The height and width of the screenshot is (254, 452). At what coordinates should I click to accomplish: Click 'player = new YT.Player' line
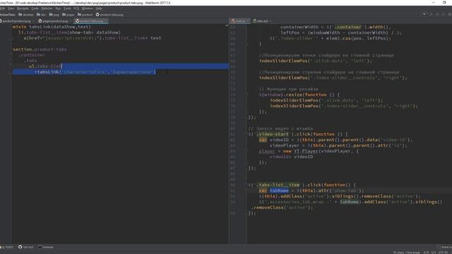coord(309,151)
